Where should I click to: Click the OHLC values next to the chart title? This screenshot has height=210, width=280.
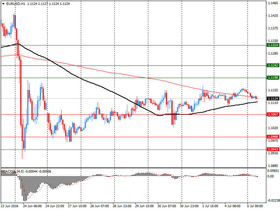[x=48, y=4]
